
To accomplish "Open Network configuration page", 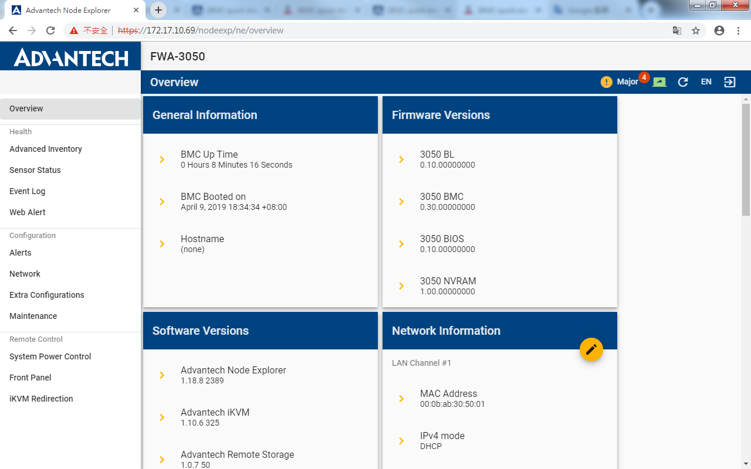I will click(x=70, y=274).
